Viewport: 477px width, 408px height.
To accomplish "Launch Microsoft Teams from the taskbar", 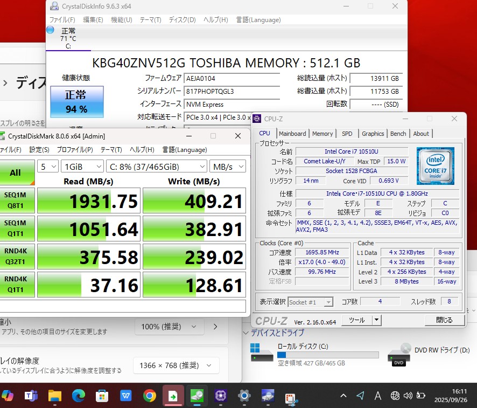I will pos(31,396).
